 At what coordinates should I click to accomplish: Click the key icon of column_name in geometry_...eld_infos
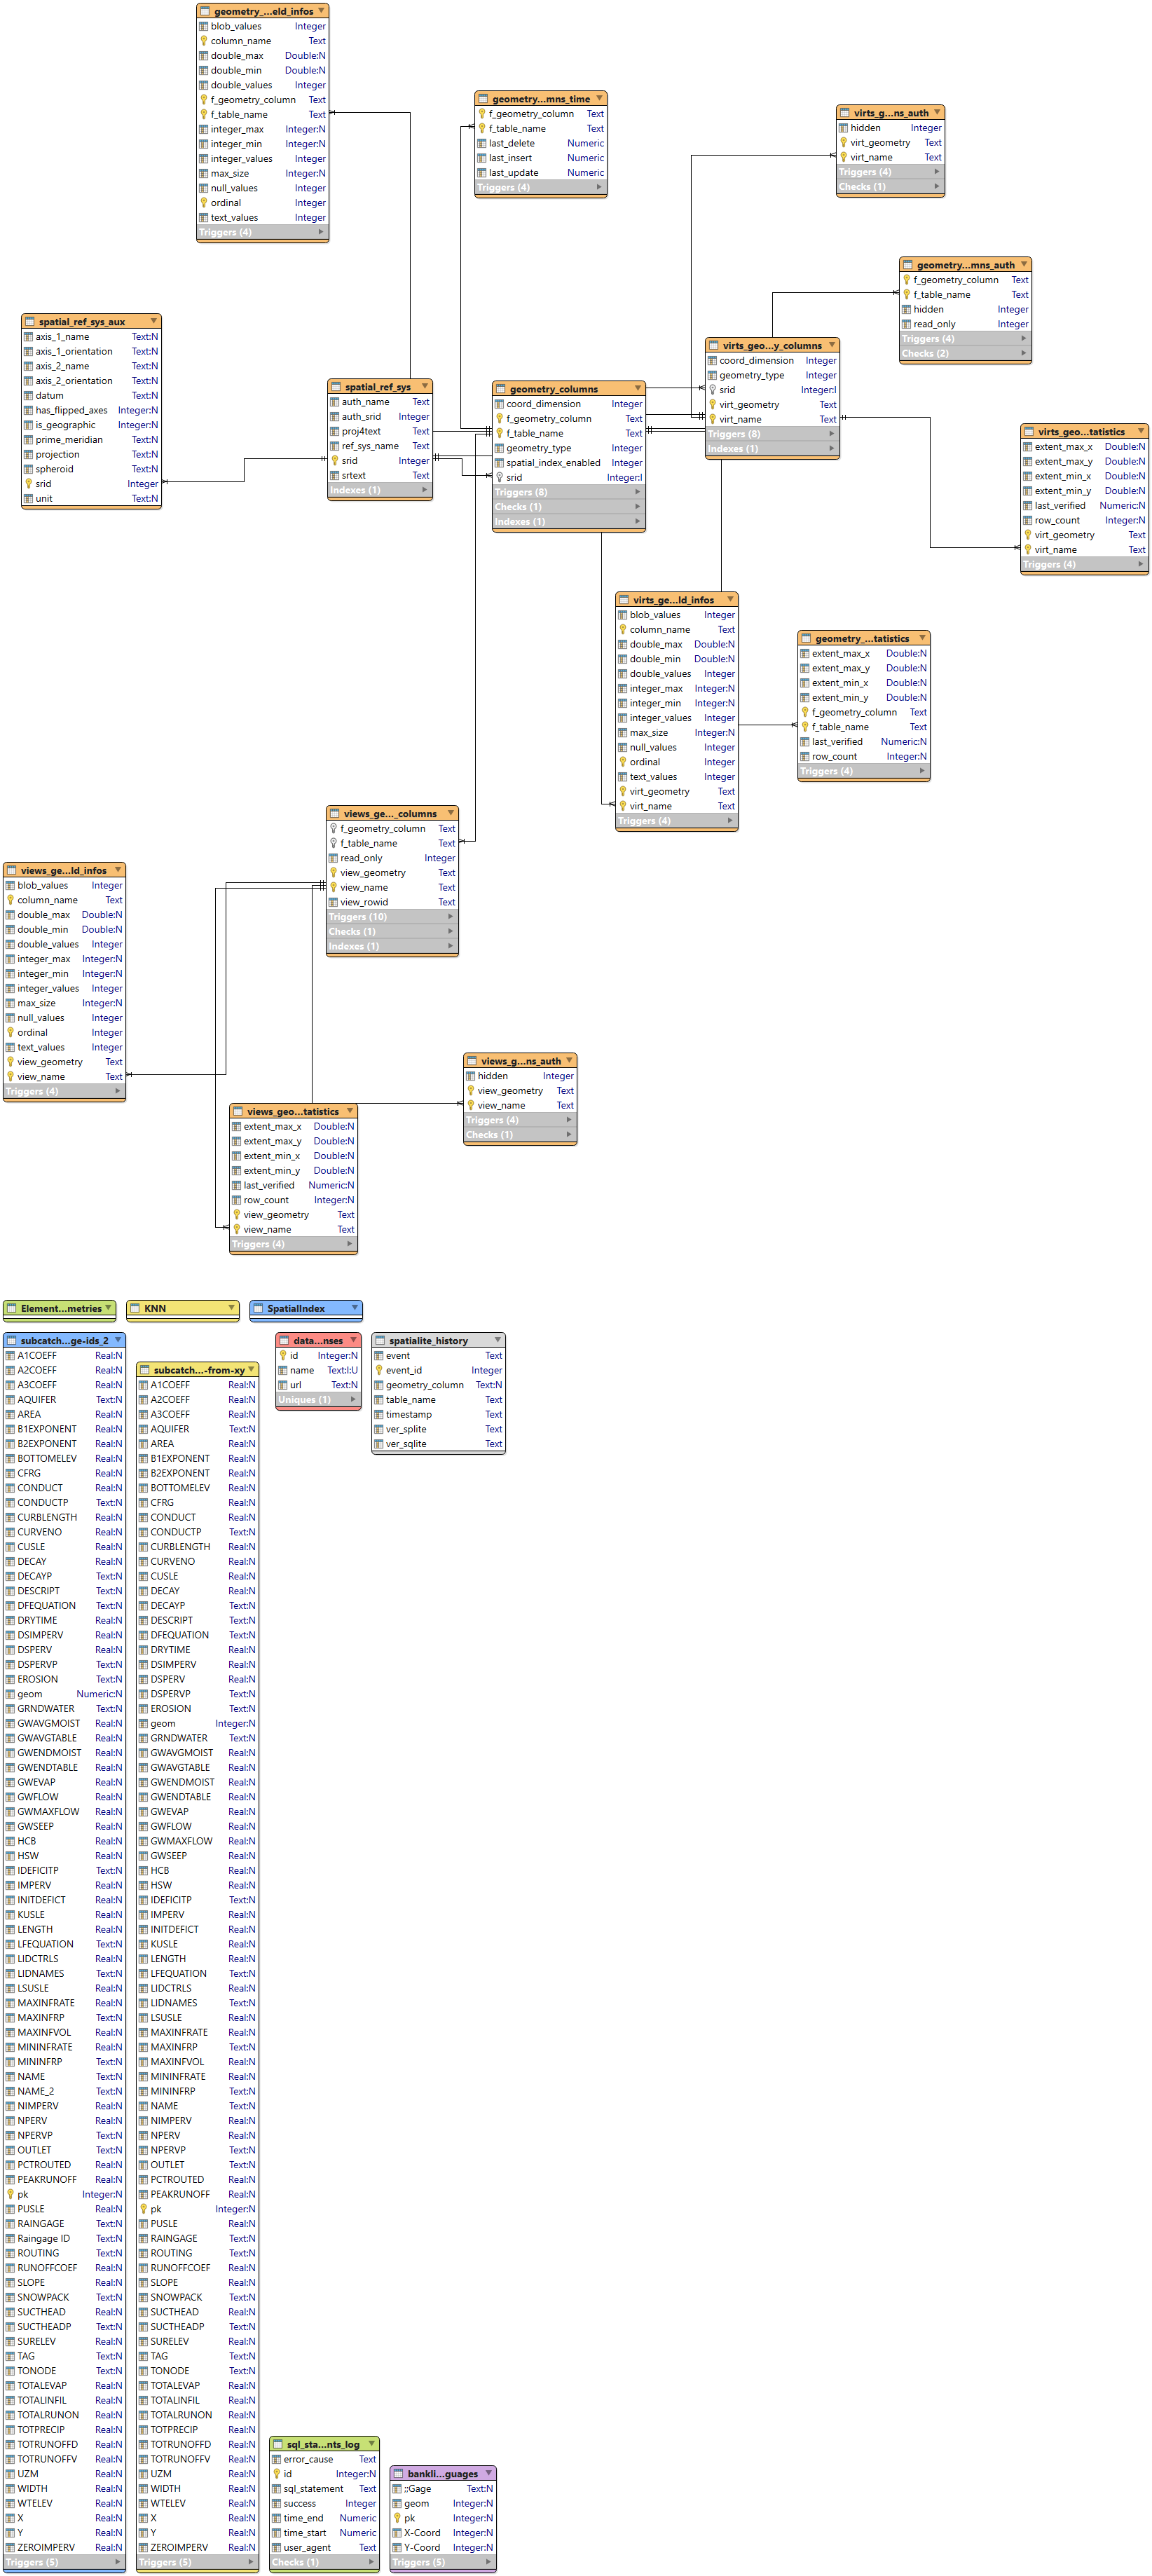pos(204,41)
